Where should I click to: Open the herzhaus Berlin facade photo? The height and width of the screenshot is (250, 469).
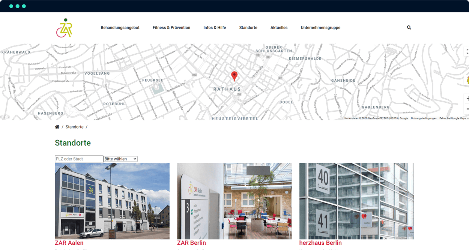(356, 201)
